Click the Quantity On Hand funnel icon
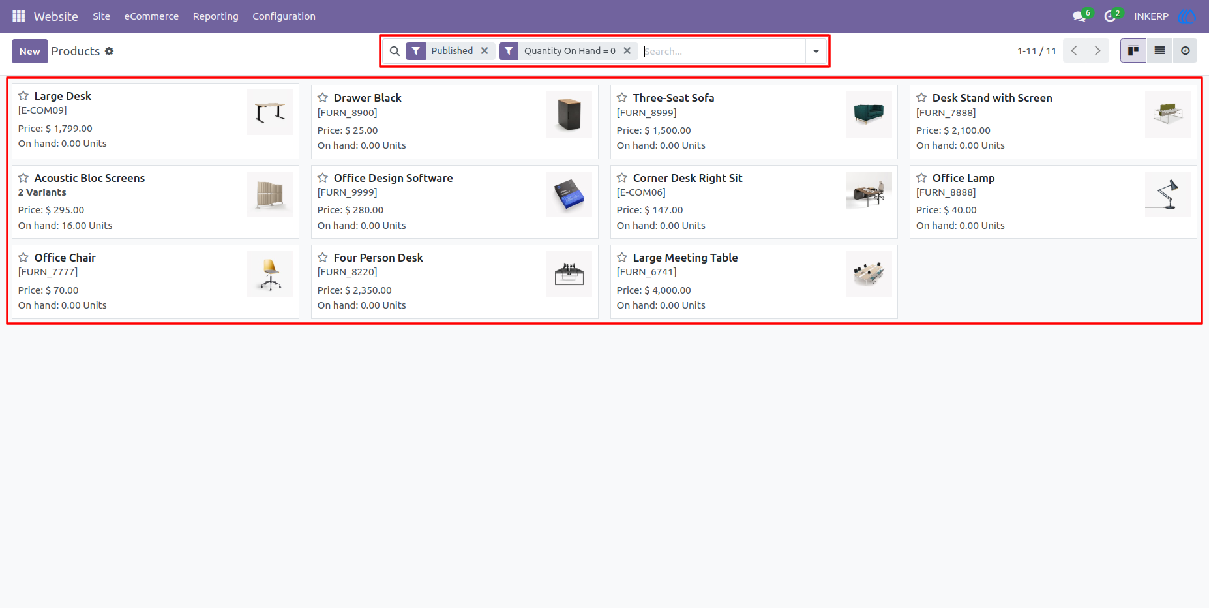The width and height of the screenshot is (1209, 608). [x=509, y=51]
